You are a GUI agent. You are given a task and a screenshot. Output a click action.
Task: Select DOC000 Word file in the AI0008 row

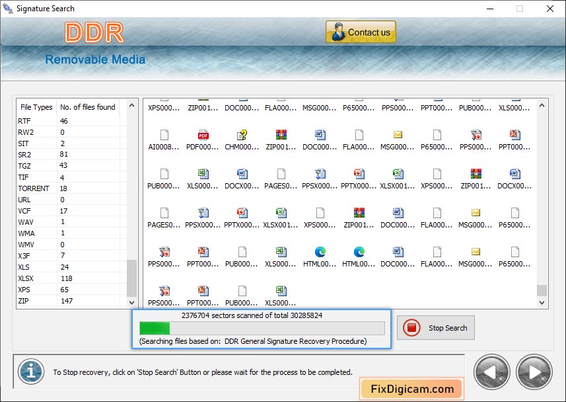[320, 135]
